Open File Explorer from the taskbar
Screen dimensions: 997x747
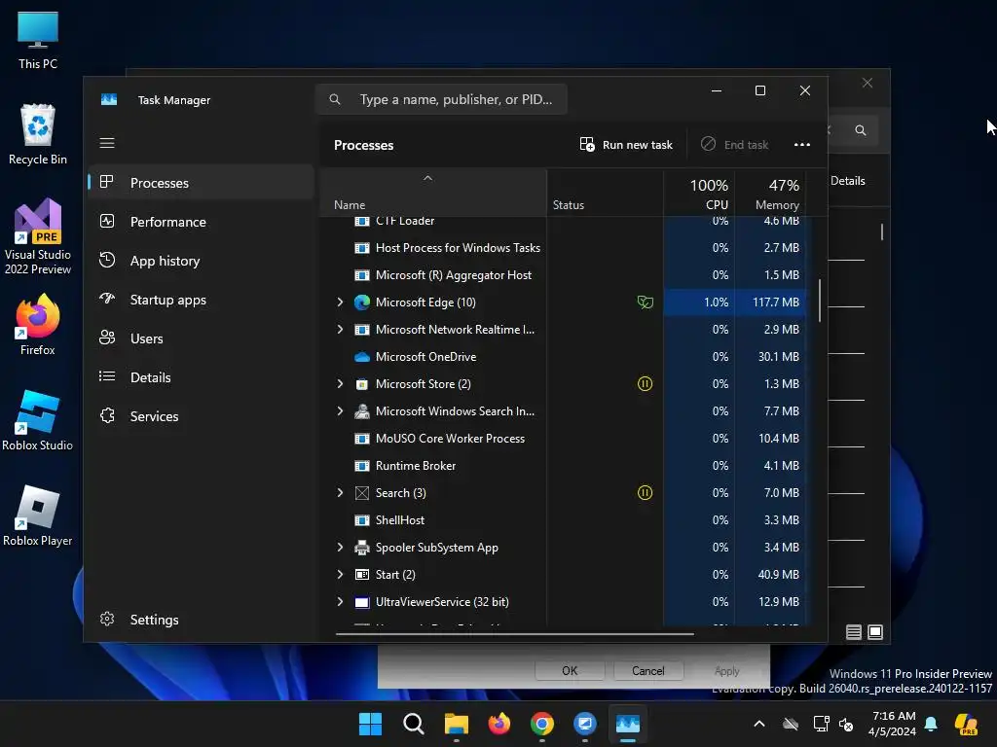(x=456, y=724)
